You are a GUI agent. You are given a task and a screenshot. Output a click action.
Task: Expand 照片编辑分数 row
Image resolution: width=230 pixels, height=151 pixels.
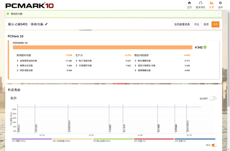point(135,61)
